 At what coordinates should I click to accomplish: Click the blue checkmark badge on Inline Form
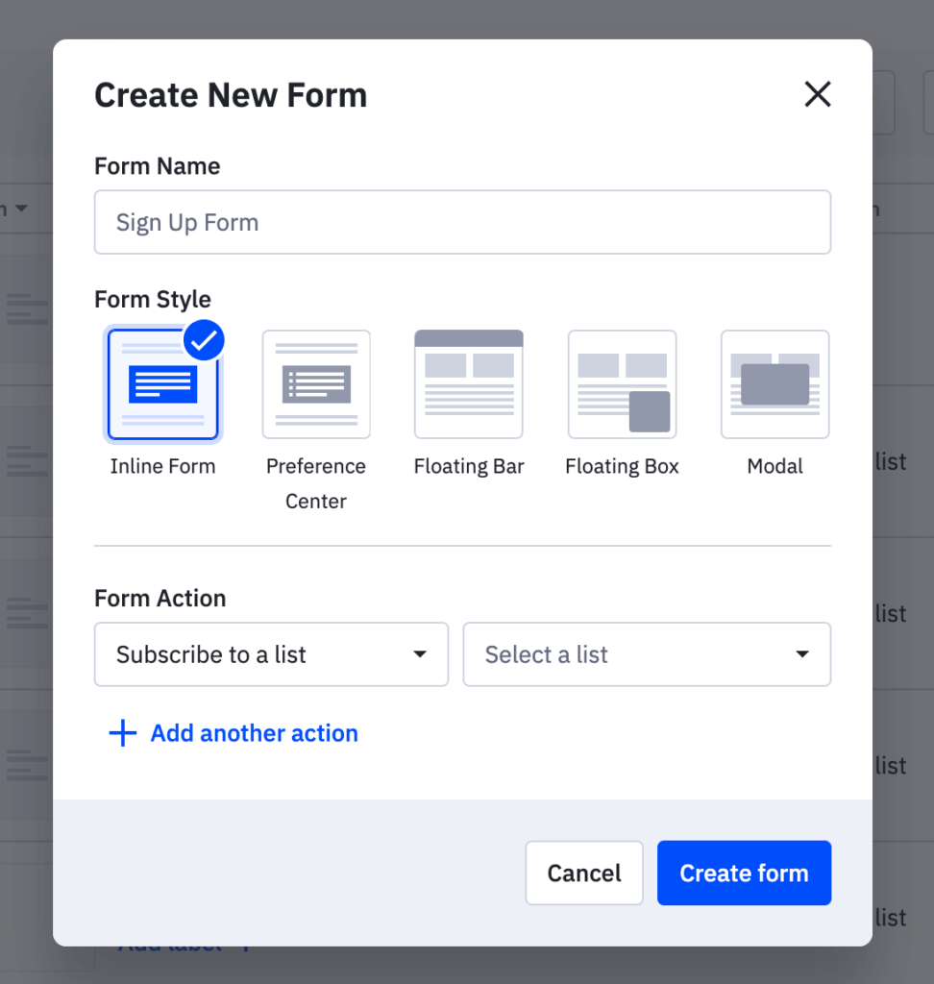pyautogui.click(x=204, y=340)
